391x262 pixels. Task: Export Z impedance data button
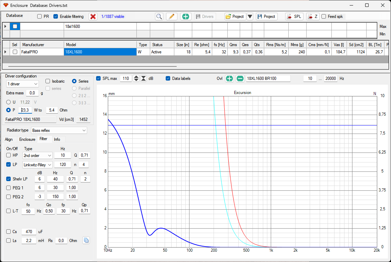(x=313, y=17)
